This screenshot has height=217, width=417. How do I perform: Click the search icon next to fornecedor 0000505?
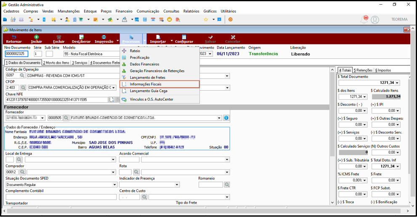[66, 118]
